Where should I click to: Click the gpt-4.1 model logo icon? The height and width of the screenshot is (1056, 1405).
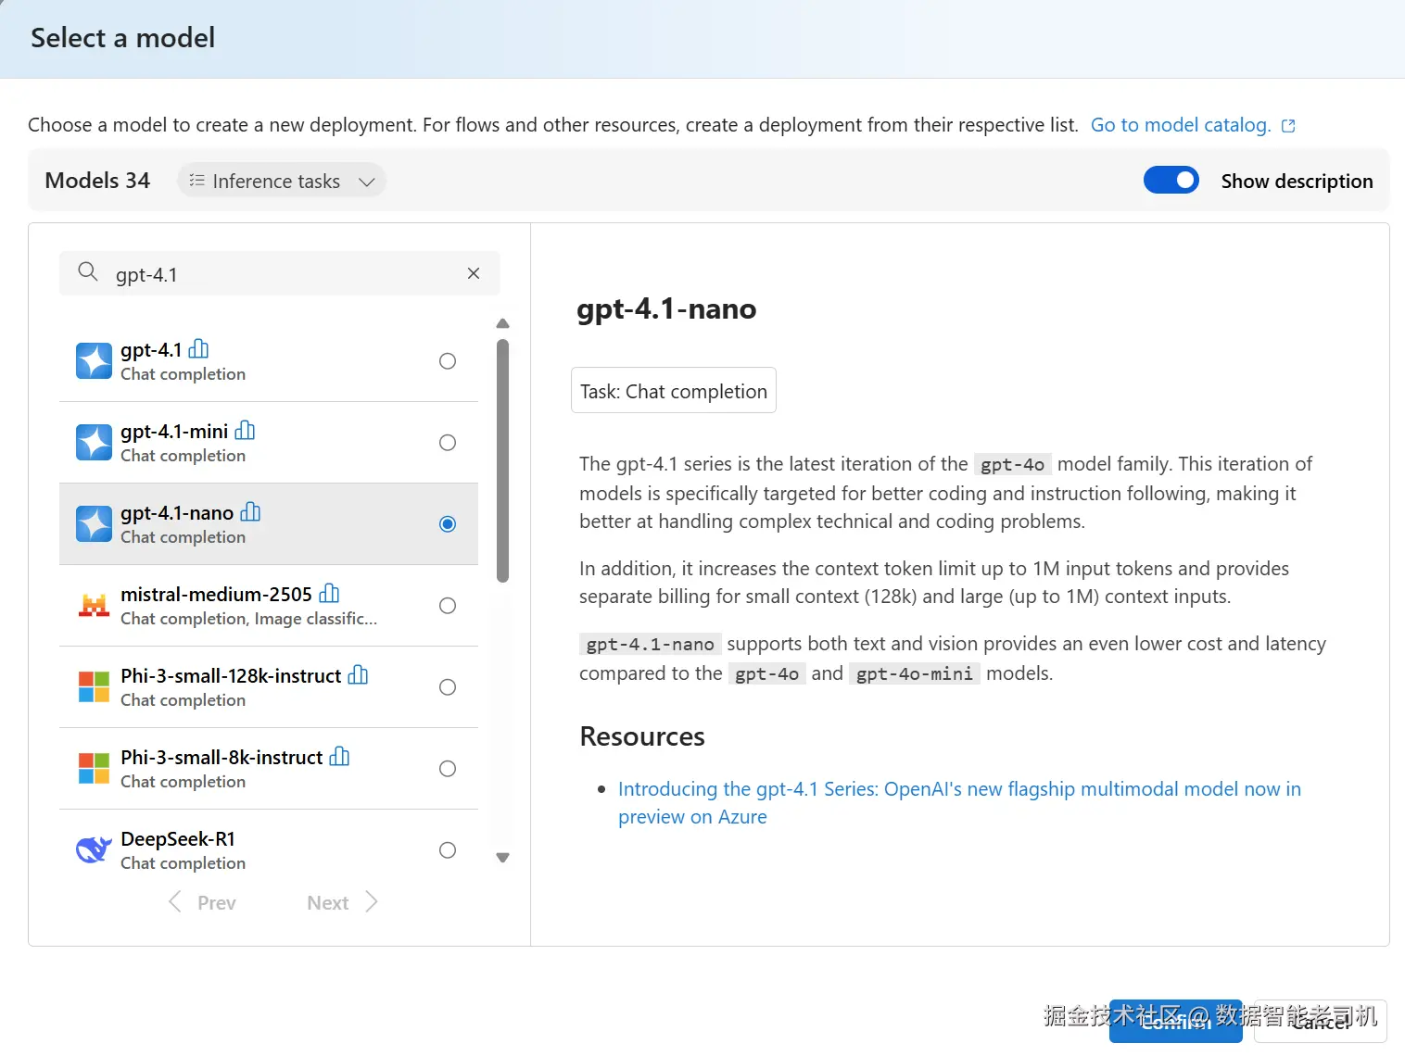[x=94, y=360]
